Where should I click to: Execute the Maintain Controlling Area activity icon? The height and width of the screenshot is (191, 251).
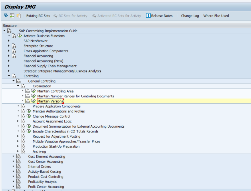coord(33,91)
